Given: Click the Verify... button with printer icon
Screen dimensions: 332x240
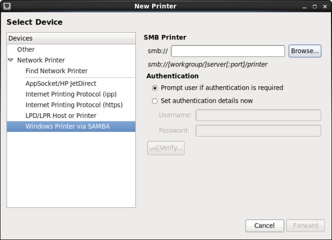Looking at the screenshot, I should (x=166, y=148).
